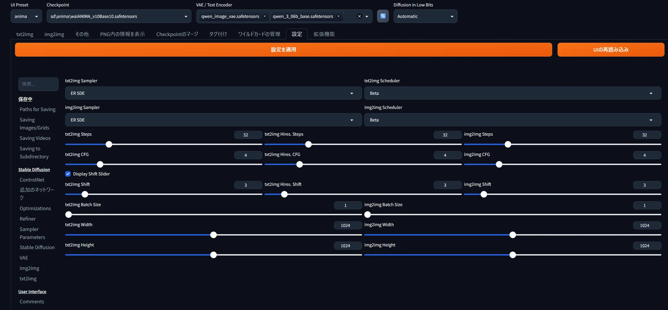This screenshot has height=310, width=668.
Task: Toggle the Display Shift Slider checkbox
Action: click(68, 174)
